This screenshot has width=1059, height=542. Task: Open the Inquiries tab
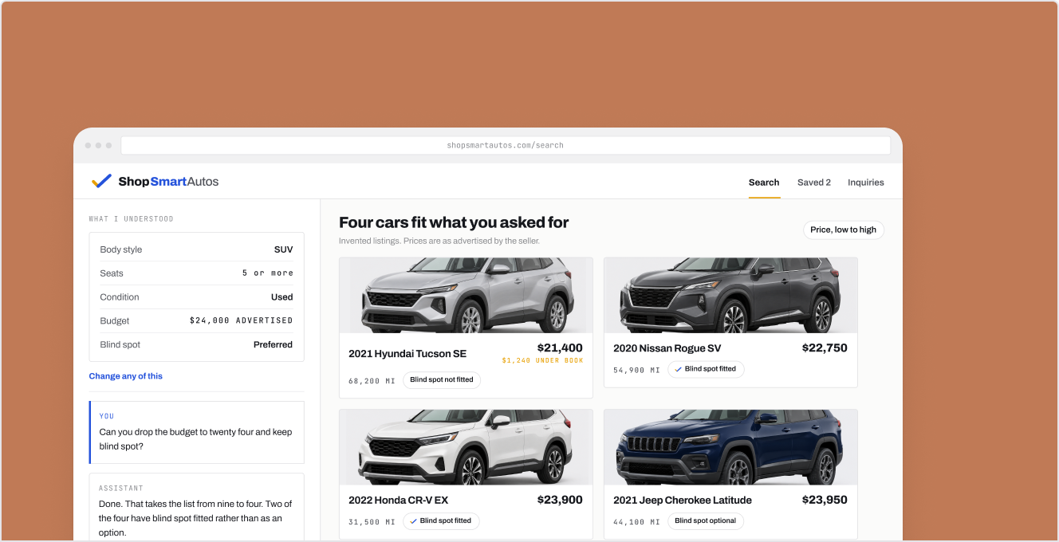click(866, 183)
